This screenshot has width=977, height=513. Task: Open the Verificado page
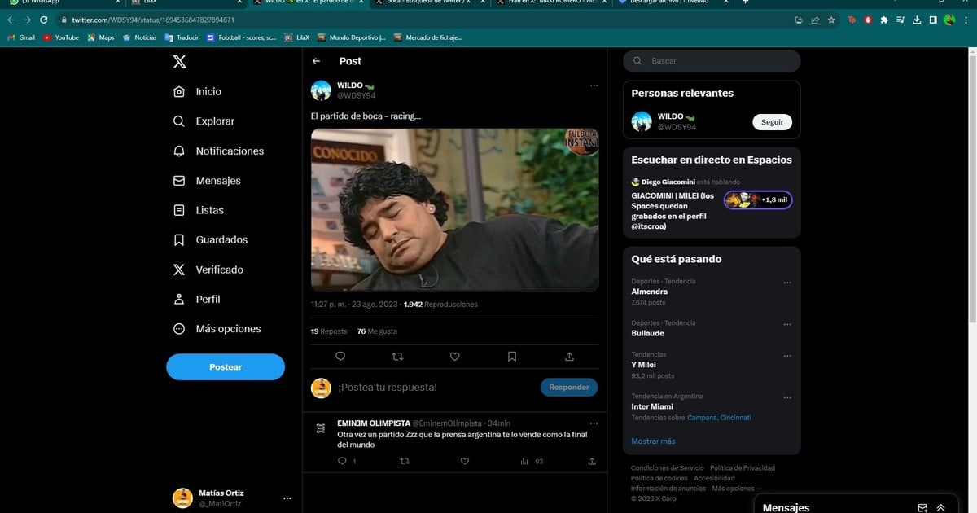tap(208, 270)
